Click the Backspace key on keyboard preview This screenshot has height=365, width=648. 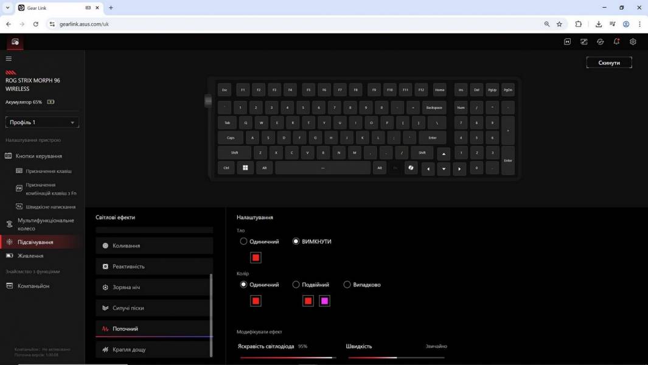tap(434, 108)
